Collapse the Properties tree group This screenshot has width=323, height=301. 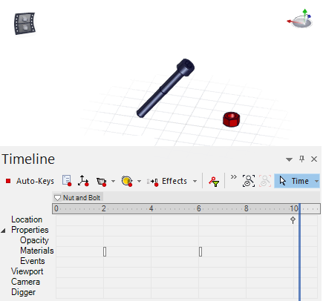coord(3,231)
